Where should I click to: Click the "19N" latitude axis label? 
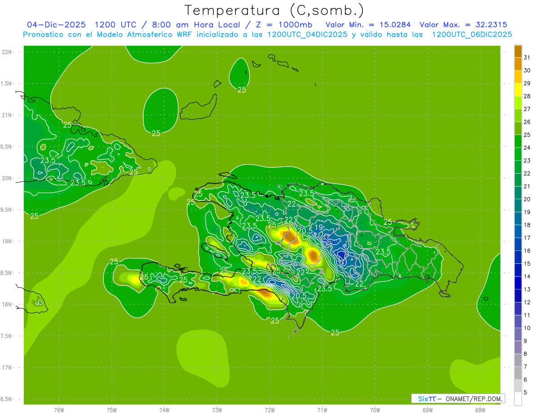[x=7, y=241]
